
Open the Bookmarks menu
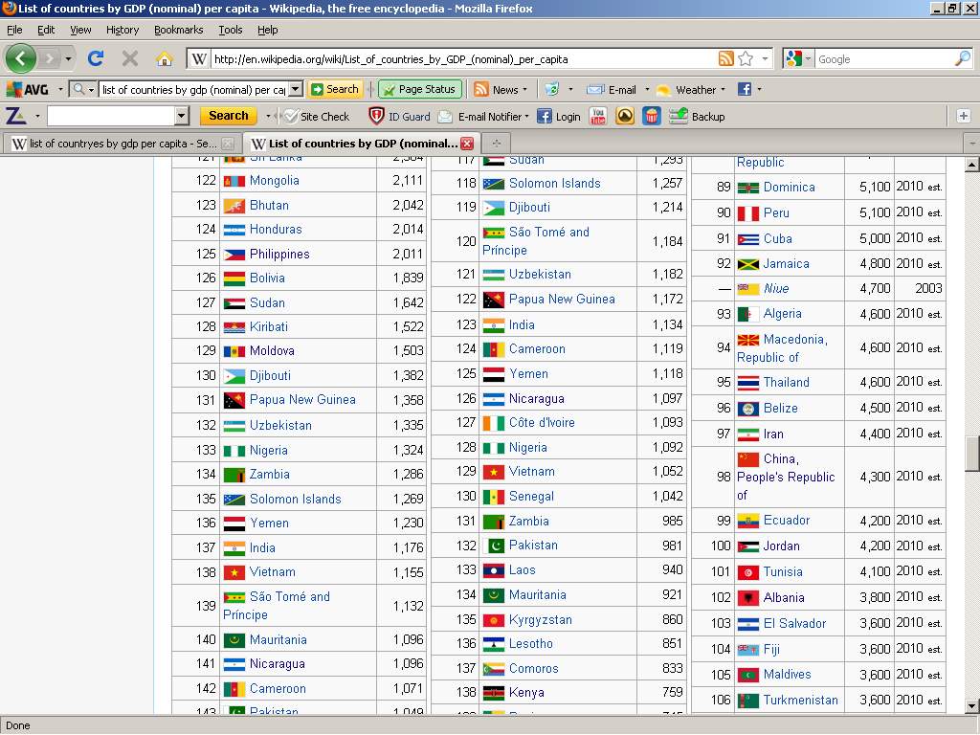[x=178, y=30]
